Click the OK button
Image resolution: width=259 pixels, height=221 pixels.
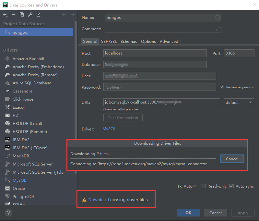[x=188, y=213]
